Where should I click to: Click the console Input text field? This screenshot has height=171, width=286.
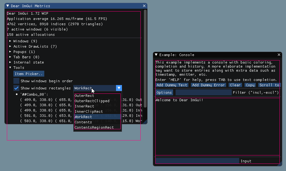[x=197, y=161]
